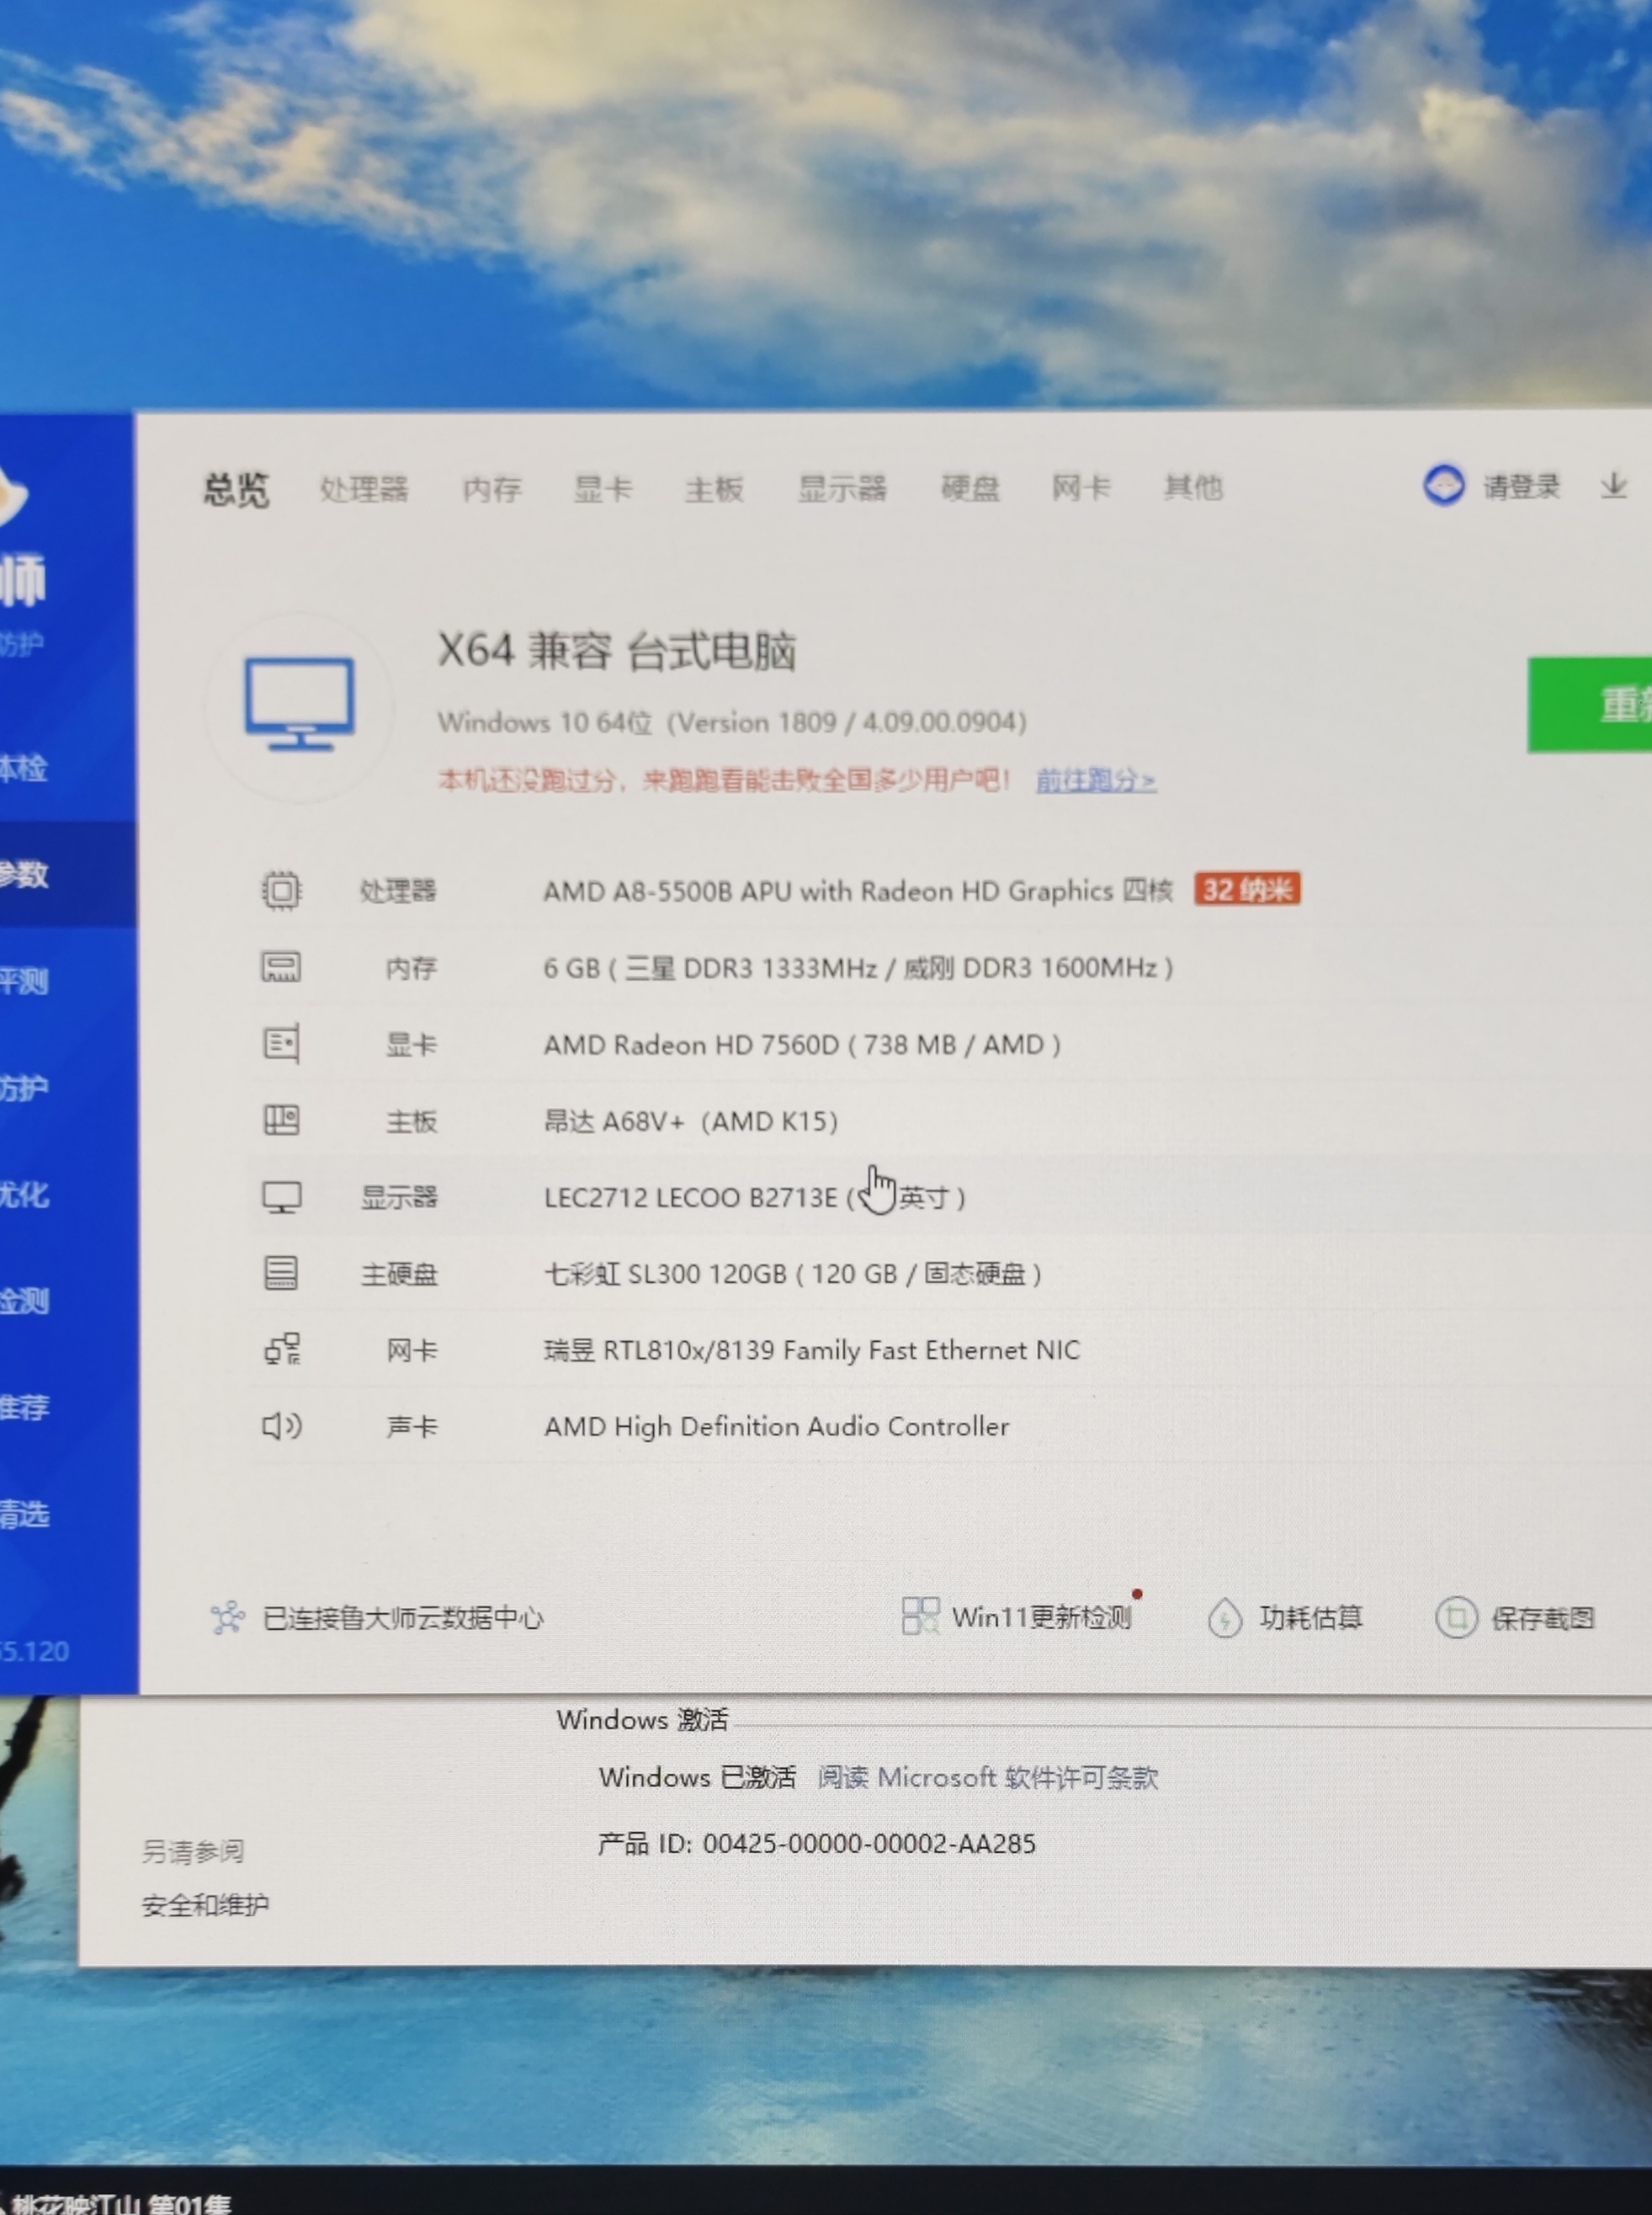
Task: Click the graphics card icon
Action: point(281,1043)
